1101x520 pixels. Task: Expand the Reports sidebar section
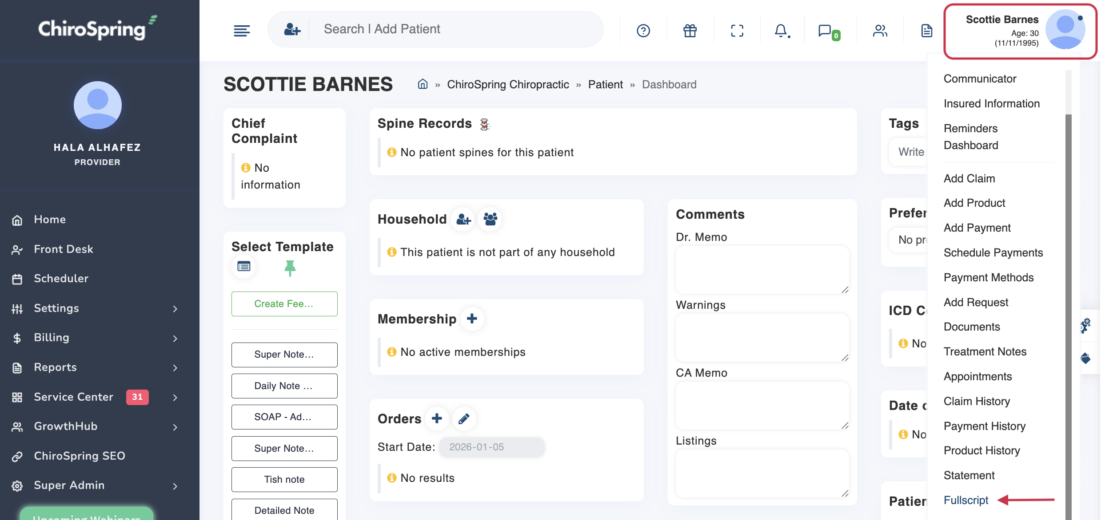55,367
